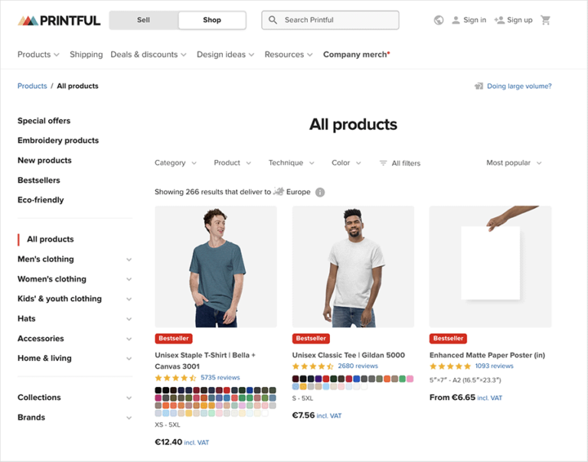Click the Search Printful input field

(338, 20)
